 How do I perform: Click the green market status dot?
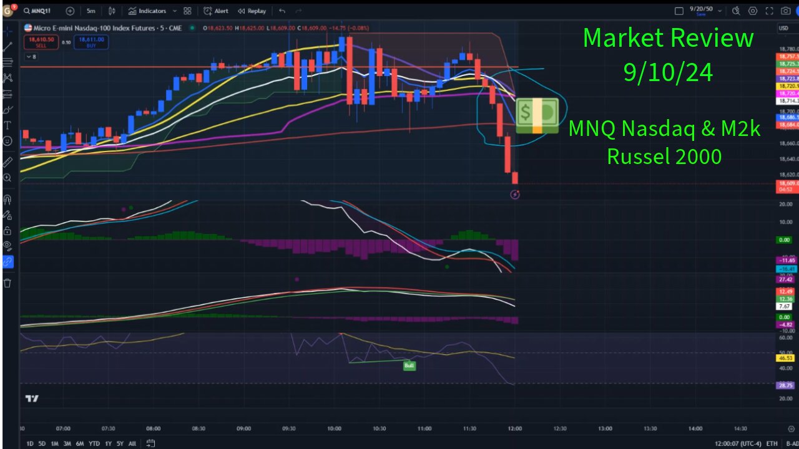pyautogui.click(x=192, y=28)
